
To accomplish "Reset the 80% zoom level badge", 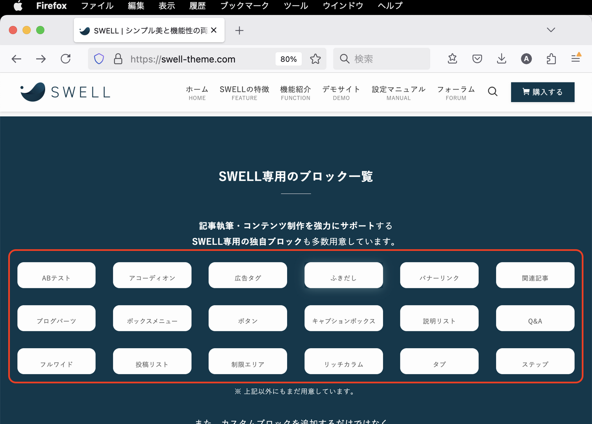I will [289, 59].
